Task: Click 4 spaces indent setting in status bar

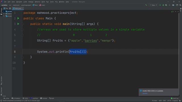Action: click(175, 101)
